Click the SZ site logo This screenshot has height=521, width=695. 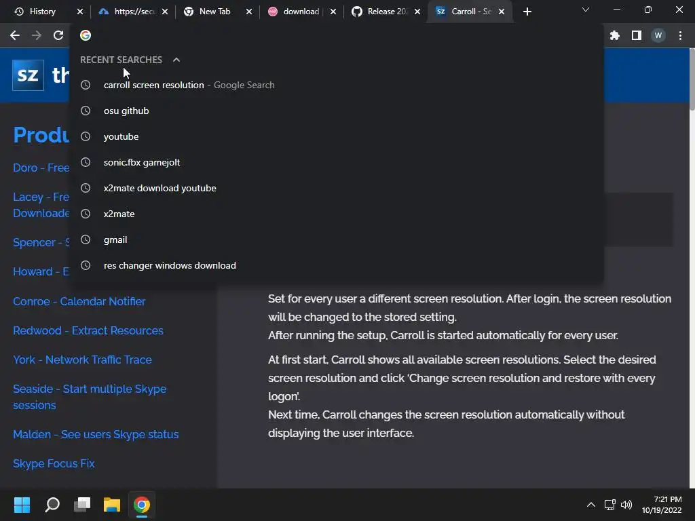28,75
